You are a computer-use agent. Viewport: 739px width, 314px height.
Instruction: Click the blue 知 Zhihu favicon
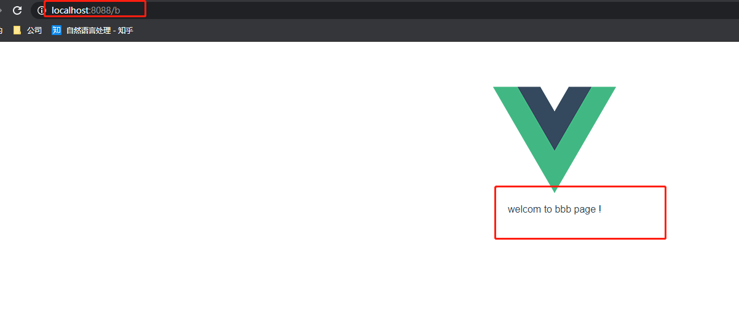click(57, 30)
